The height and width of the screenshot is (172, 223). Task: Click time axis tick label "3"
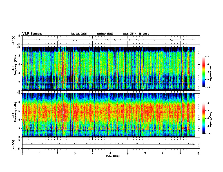(75, 153)
